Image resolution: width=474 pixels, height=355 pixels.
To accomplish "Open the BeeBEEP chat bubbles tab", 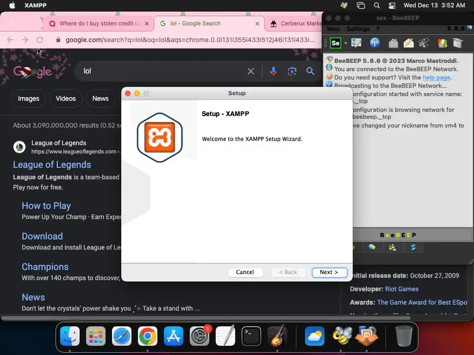I will pyautogui.click(x=372, y=248).
